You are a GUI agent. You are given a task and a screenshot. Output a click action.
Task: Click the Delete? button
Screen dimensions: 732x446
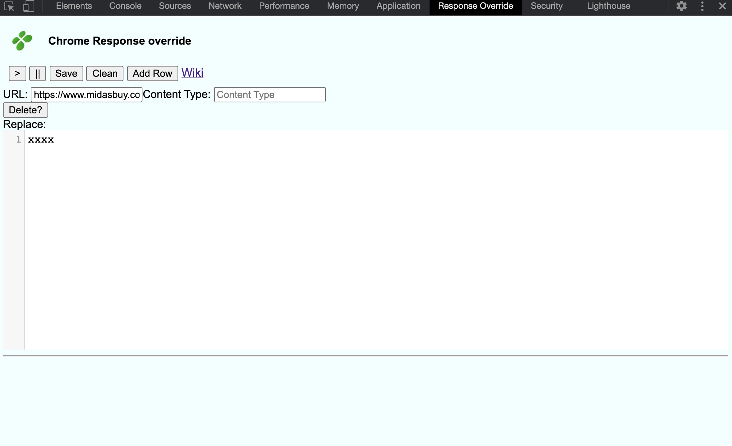point(25,110)
